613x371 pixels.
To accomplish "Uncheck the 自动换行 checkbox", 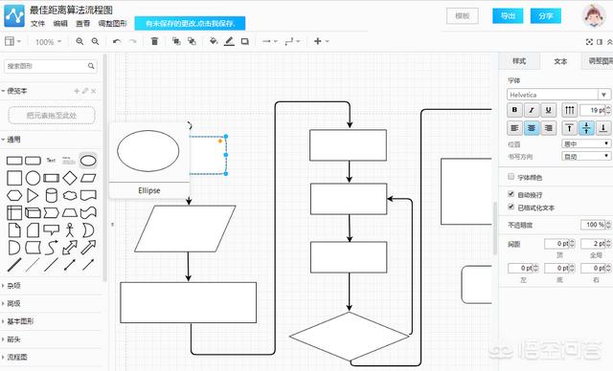I will [511, 194].
